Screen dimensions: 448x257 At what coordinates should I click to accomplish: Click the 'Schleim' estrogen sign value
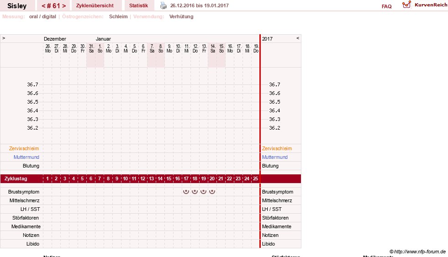click(118, 16)
